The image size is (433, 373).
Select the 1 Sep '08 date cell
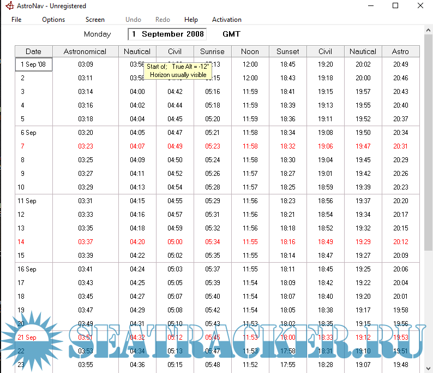point(33,64)
